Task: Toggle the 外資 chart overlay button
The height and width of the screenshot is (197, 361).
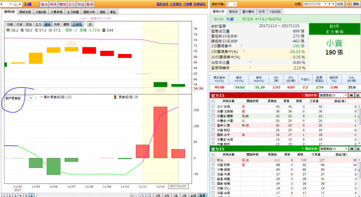Action: (x=19, y=24)
